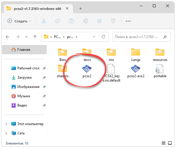Unpin Музыка with pin icon
176x148 pixels.
[x=44, y=96]
